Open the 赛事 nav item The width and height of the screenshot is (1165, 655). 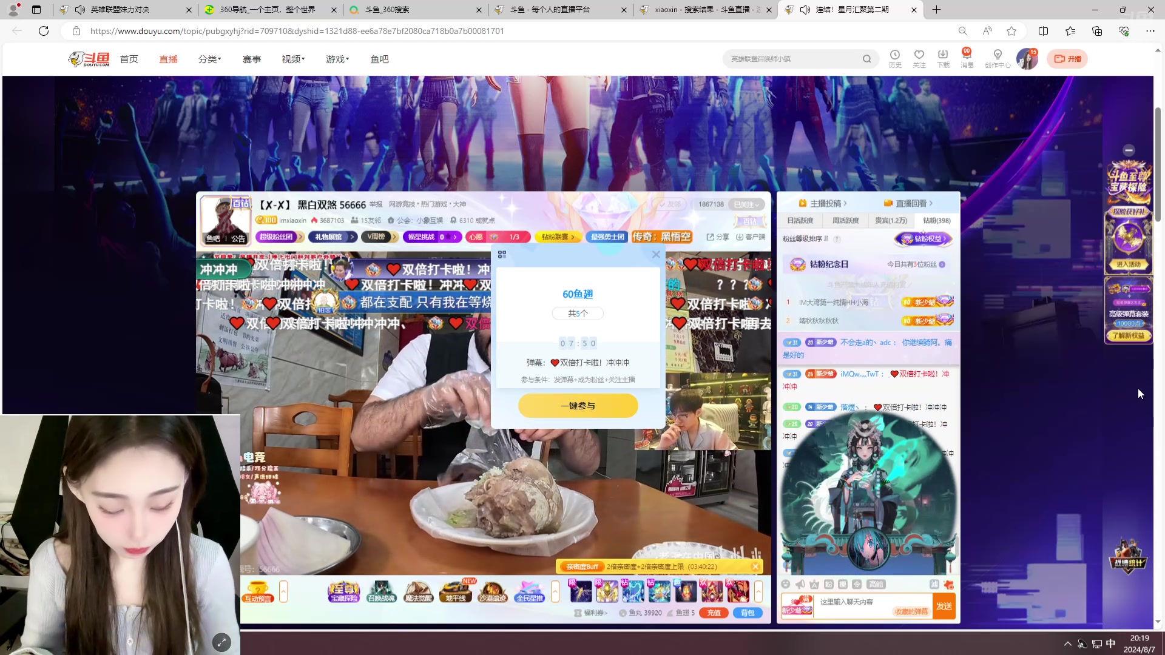tap(252, 59)
